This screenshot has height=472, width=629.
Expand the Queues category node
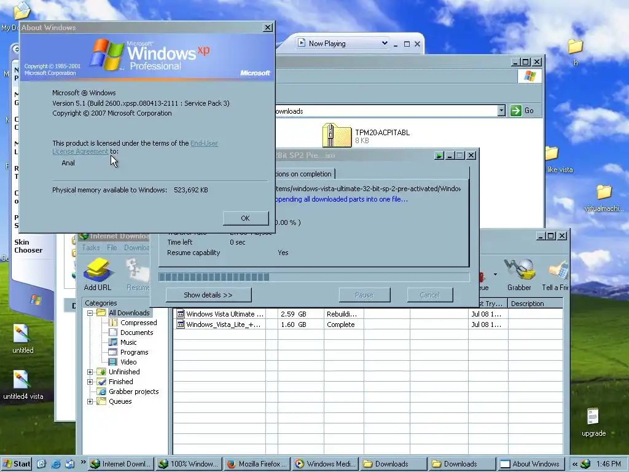pos(90,401)
